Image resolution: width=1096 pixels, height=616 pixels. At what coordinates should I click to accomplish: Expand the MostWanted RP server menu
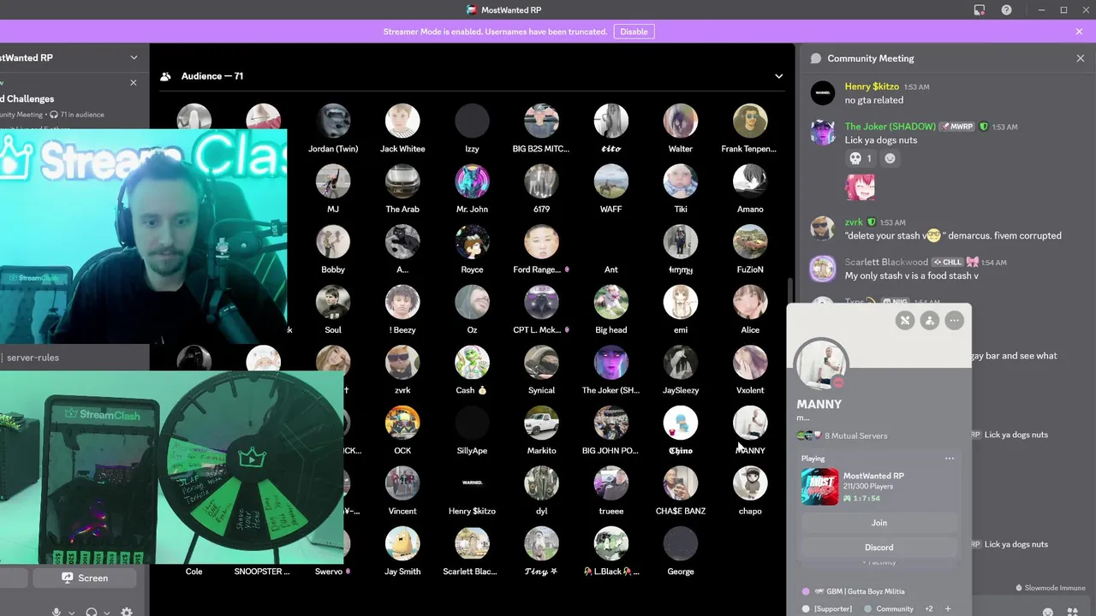134,57
